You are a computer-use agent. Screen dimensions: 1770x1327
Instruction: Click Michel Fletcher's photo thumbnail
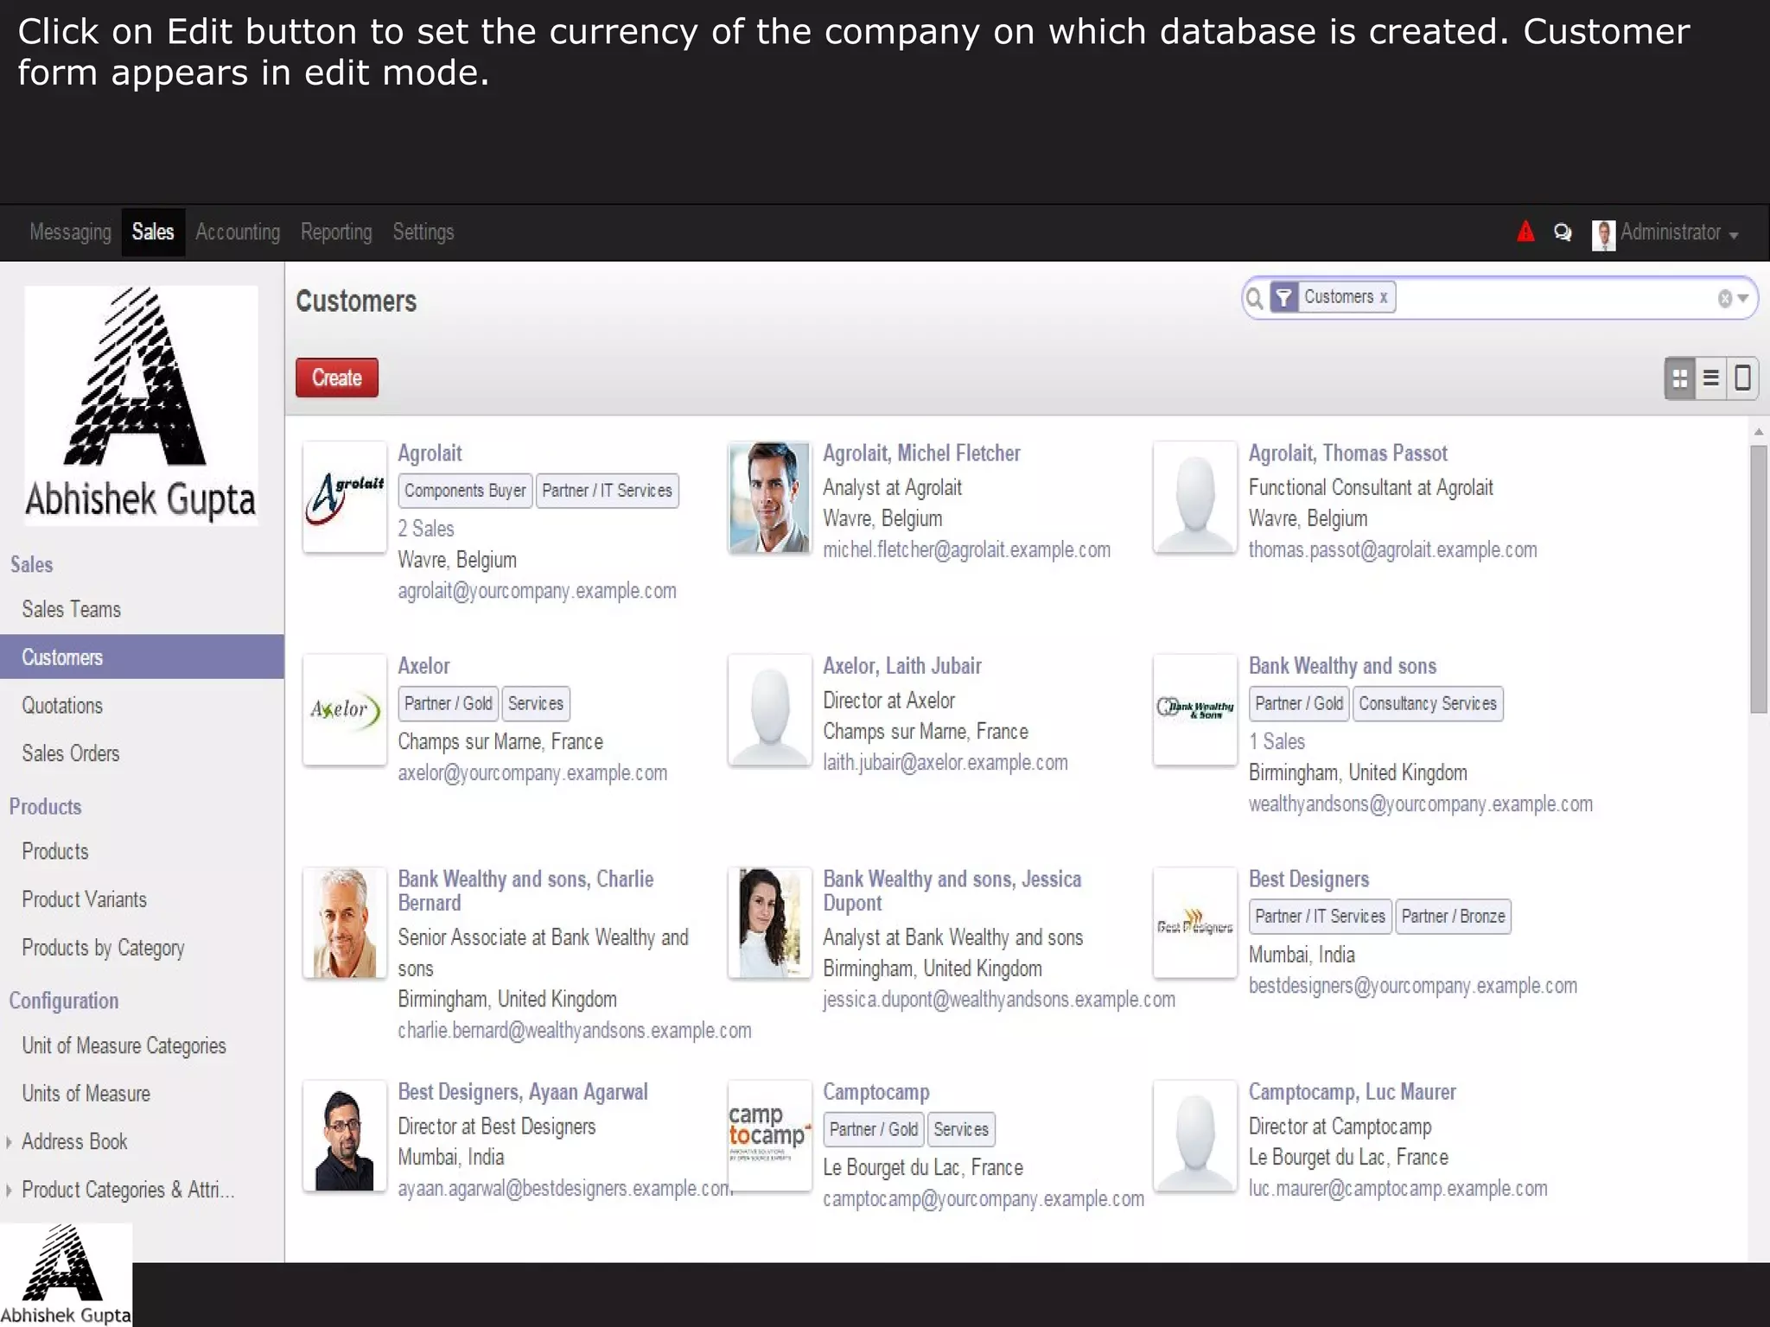(x=768, y=498)
